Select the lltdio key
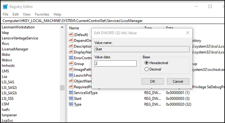 (x=6, y=55)
